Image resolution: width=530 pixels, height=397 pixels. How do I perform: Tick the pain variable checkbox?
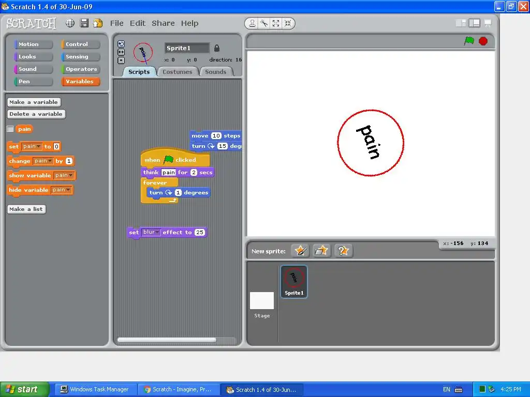click(x=10, y=129)
